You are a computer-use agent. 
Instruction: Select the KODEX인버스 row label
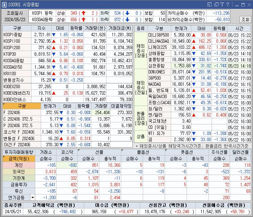(17, 99)
